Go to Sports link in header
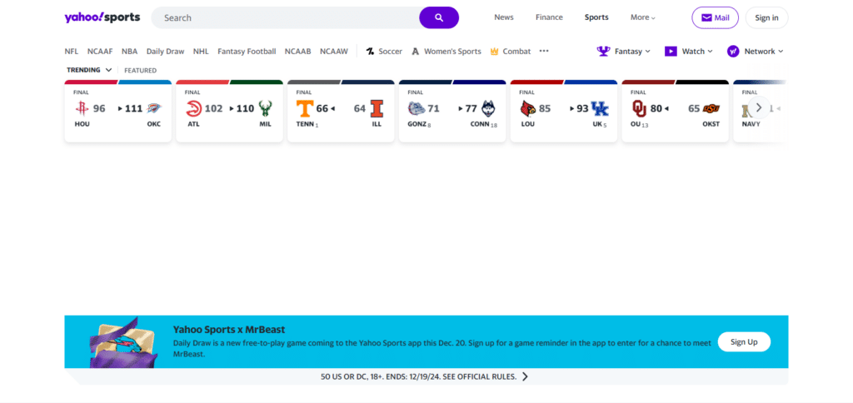853x403 pixels. tap(596, 17)
